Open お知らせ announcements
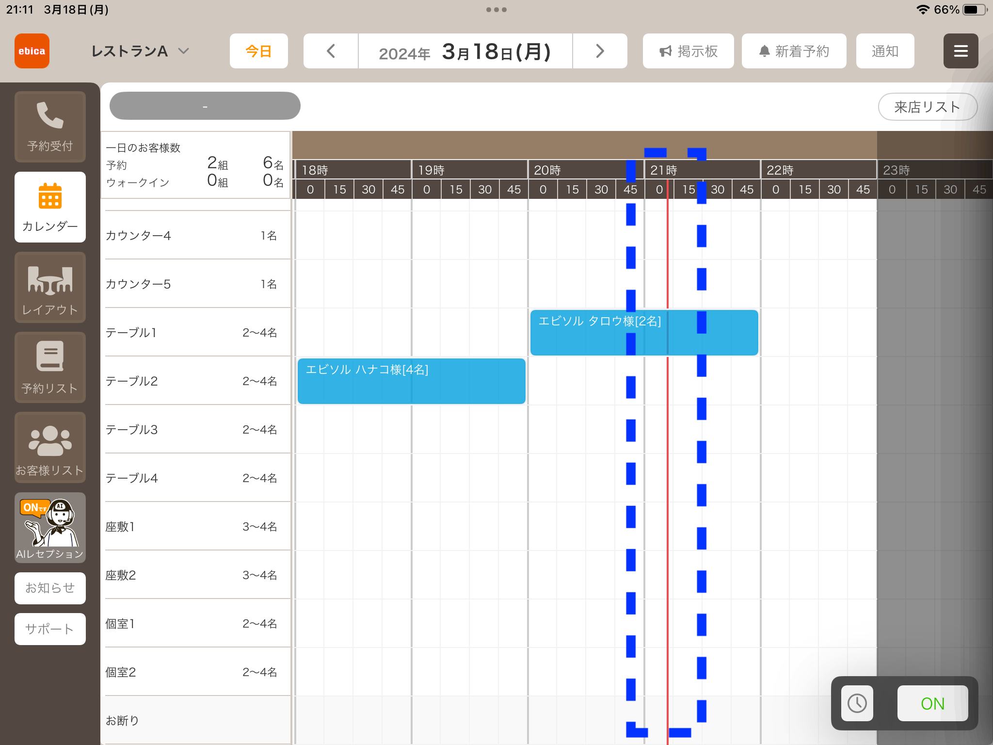Screen dimensions: 993x745 50,588
